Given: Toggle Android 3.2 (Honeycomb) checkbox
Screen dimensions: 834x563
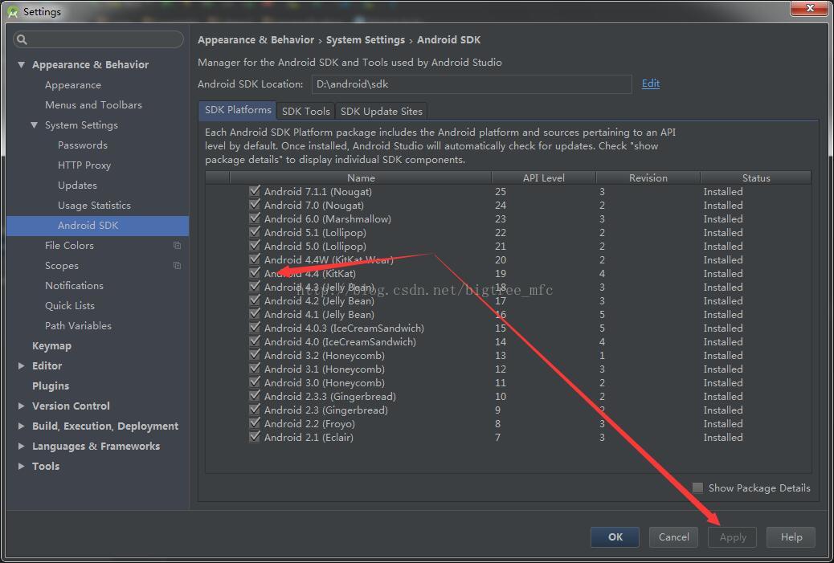Looking at the screenshot, I should click(x=255, y=355).
